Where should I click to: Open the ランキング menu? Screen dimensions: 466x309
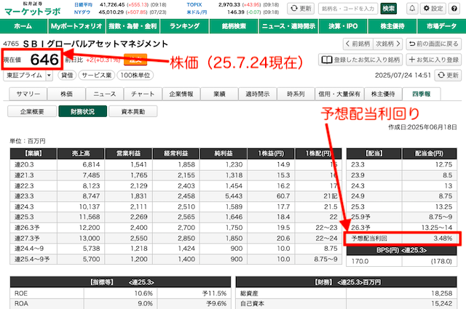click(184, 26)
